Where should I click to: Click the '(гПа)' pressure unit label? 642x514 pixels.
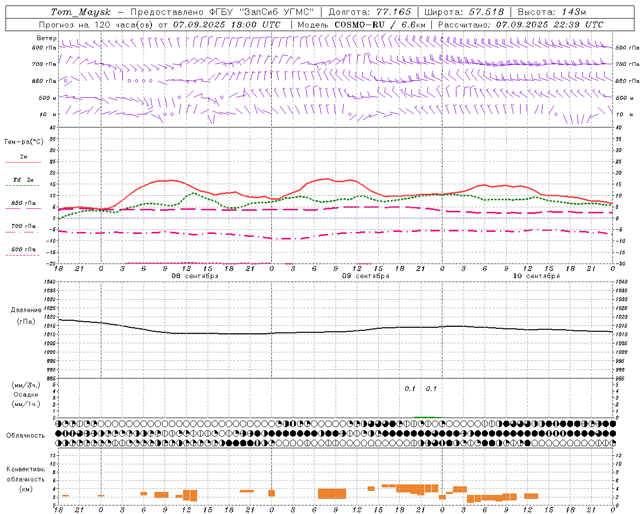[x=26, y=322]
